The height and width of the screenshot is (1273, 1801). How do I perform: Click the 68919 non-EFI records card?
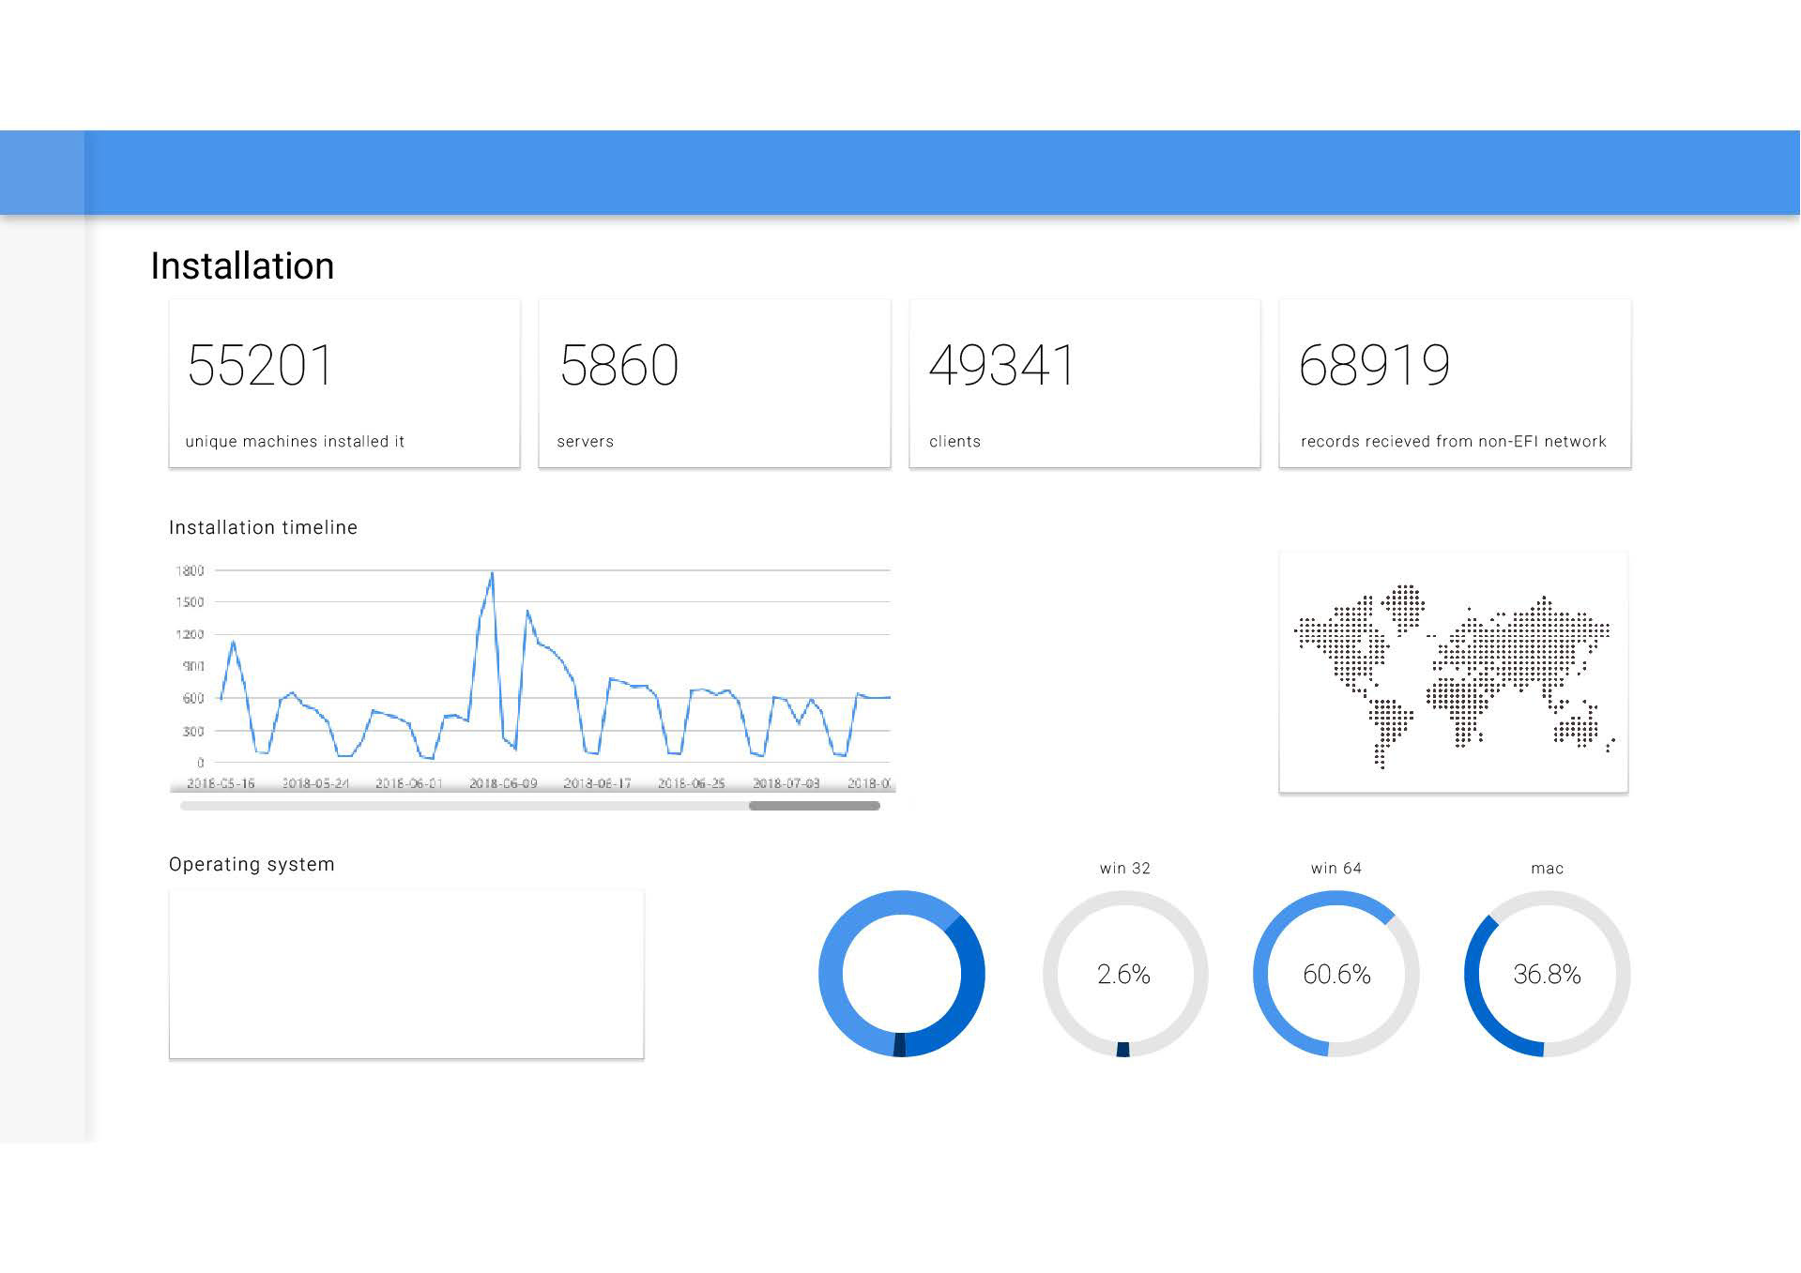click(x=1455, y=383)
